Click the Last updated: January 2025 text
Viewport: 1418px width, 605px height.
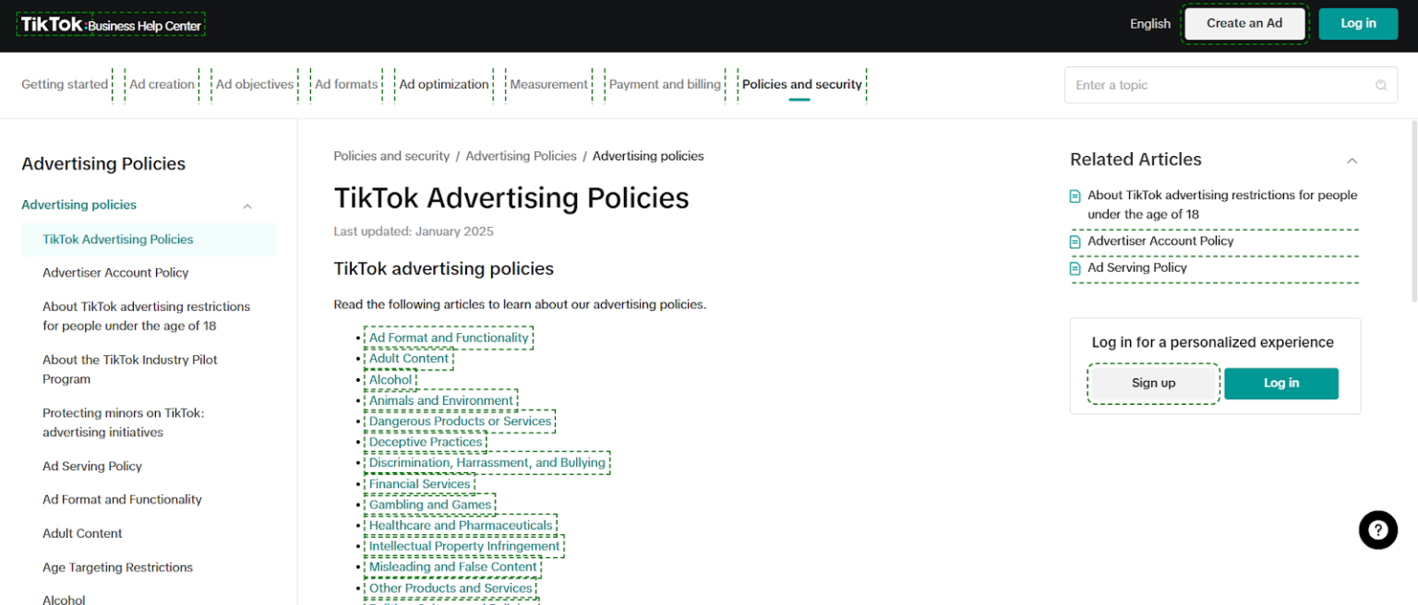(x=414, y=231)
